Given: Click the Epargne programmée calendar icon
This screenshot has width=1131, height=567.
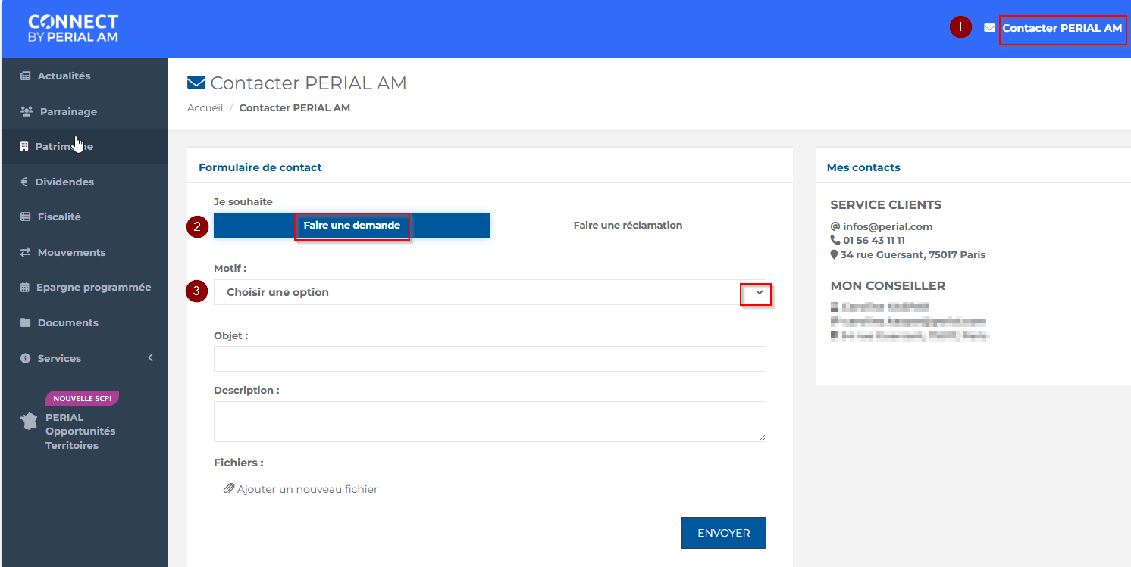Looking at the screenshot, I should [24, 288].
